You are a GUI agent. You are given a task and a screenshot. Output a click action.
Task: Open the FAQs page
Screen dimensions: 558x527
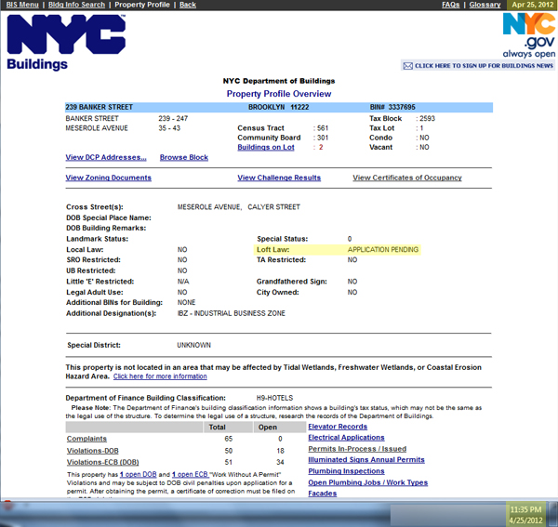[x=450, y=5]
